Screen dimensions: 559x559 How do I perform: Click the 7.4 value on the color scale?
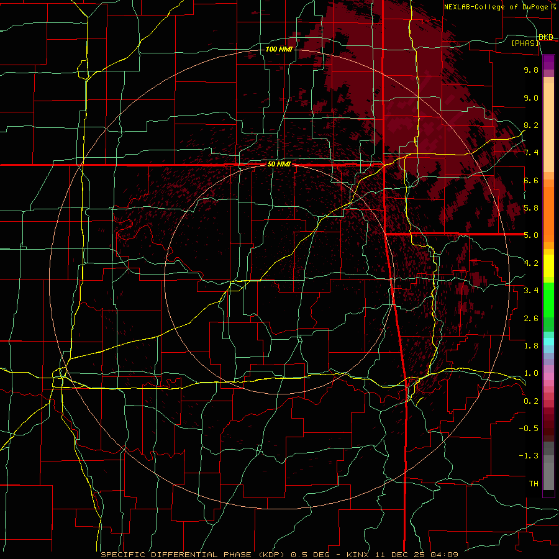point(531,153)
